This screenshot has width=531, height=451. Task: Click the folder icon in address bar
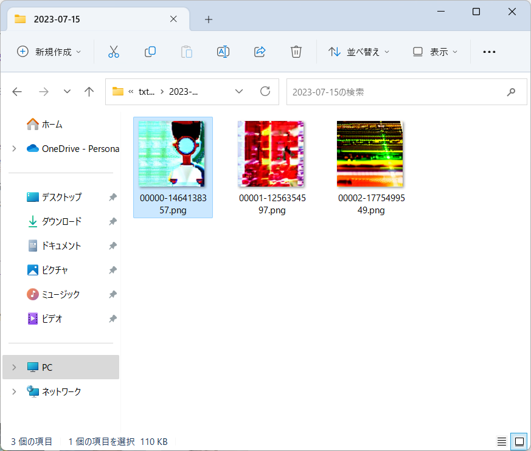coord(118,91)
